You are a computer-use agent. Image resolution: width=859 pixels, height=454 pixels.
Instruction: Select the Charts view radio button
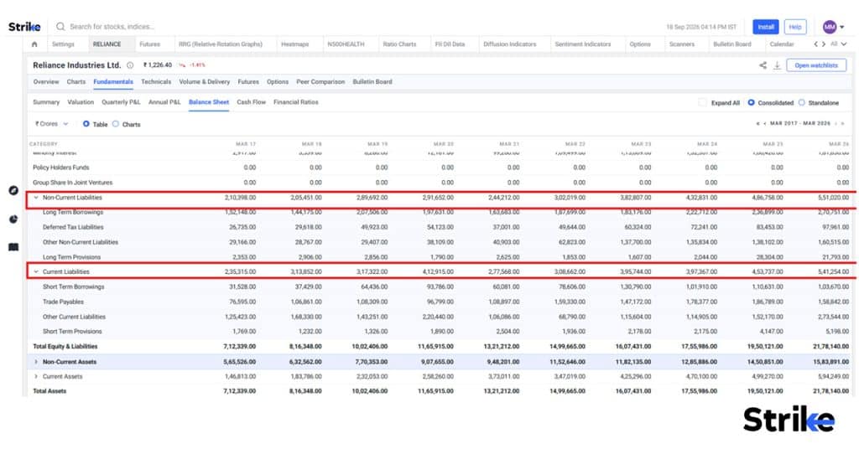click(x=116, y=124)
